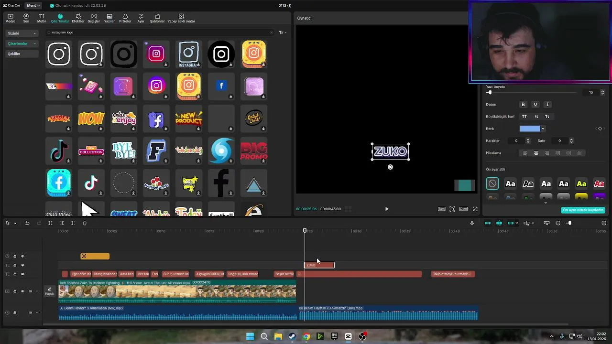Open the aspect ratio Oran button
Screen dimensions: 612x344
point(463,209)
